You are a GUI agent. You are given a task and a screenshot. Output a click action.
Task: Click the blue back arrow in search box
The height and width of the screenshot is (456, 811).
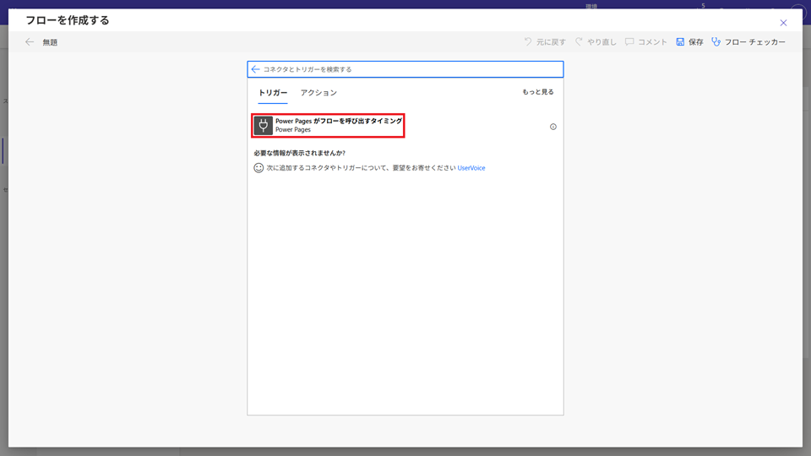coord(255,69)
